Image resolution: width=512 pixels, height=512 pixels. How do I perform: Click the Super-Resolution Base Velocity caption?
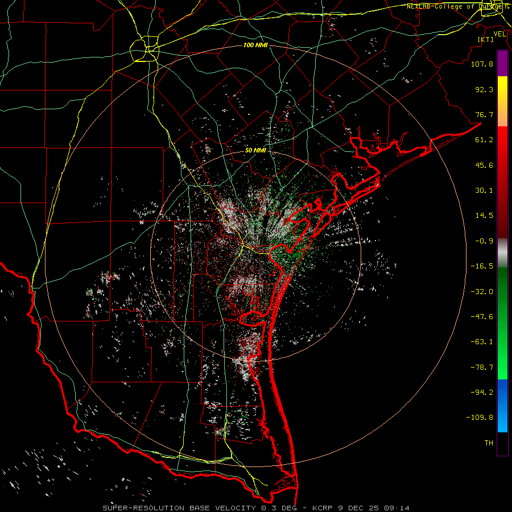click(x=255, y=508)
